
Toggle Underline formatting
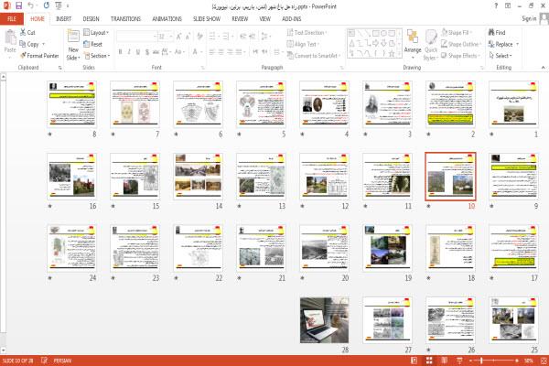coord(138,52)
